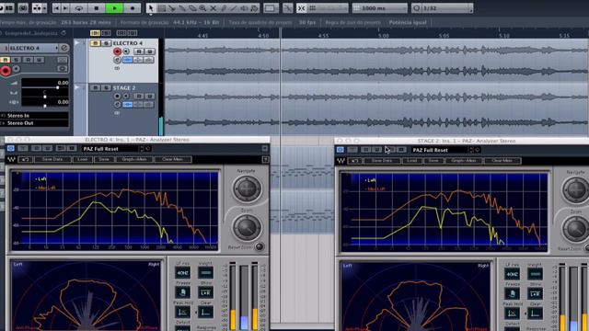
Task: Toggle STAGE 2 PAZ plugin activate button
Action: click(x=340, y=150)
